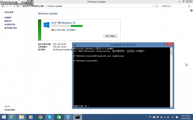Open the Change settings (變更設定) sidebar link
Image resolution: width=193 pixels, height=120 pixels.
(8, 21)
